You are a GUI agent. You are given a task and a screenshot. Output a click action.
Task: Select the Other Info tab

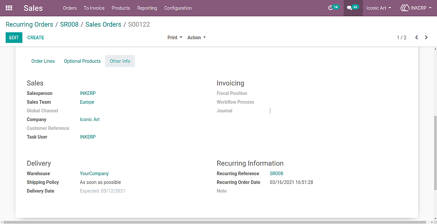(120, 61)
